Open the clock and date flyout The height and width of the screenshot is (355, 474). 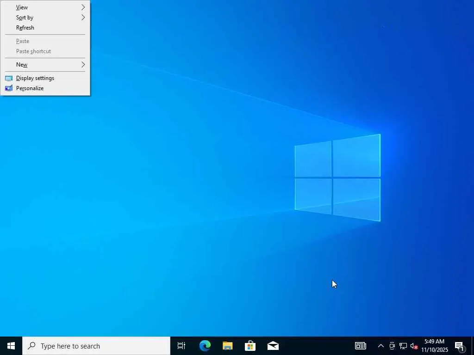434,346
